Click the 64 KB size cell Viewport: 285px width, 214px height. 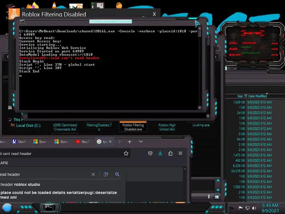pos(241,139)
